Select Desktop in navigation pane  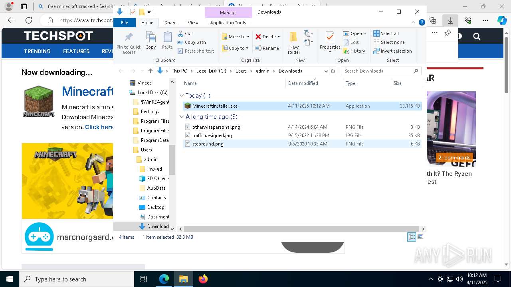coord(152,207)
